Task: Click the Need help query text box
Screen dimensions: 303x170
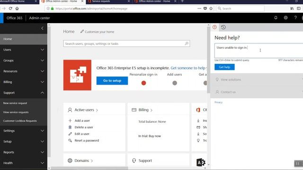Action: click(x=259, y=51)
